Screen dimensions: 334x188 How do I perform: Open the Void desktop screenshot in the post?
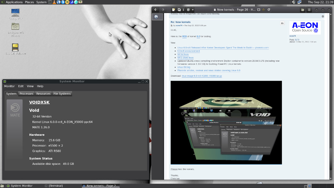click(226, 123)
